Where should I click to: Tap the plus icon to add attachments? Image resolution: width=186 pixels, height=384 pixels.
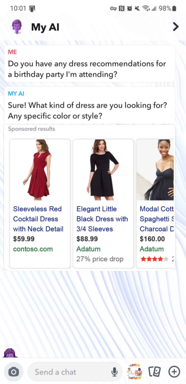174,372
